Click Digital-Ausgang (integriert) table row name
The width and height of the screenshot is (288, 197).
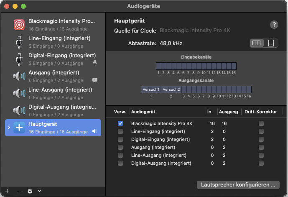pyautogui.click(x=161, y=163)
